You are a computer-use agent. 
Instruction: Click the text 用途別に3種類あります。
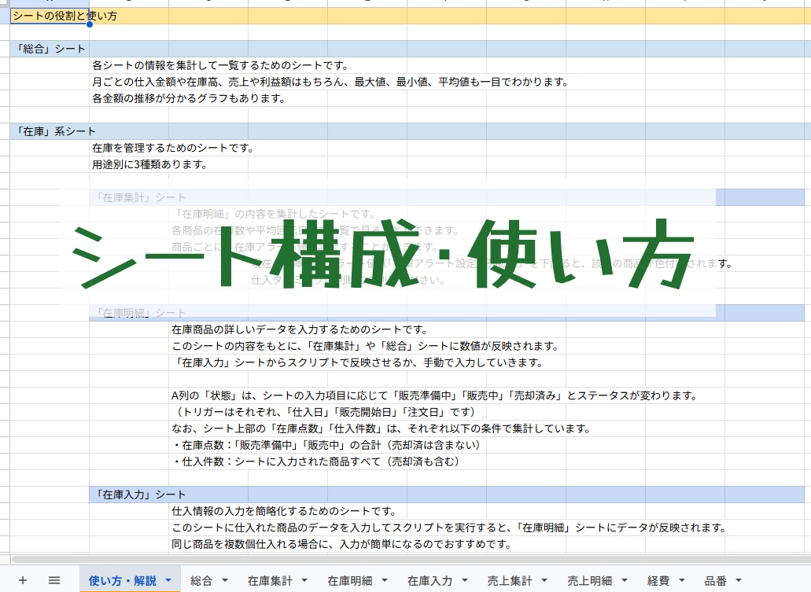150,164
